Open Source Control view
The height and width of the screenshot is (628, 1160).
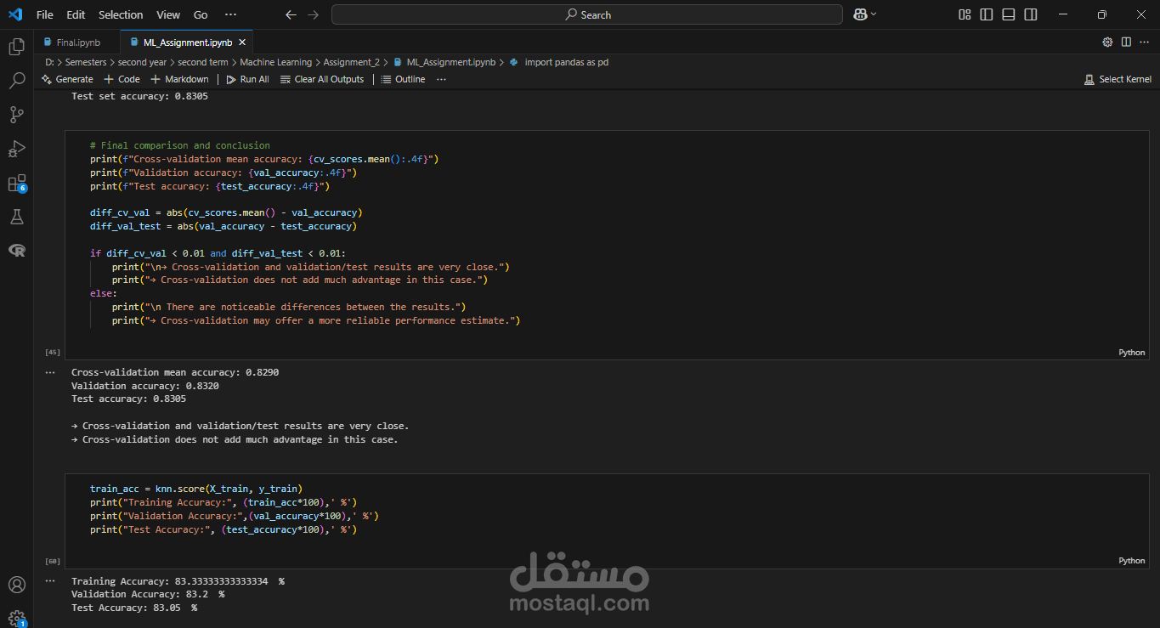click(x=16, y=115)
